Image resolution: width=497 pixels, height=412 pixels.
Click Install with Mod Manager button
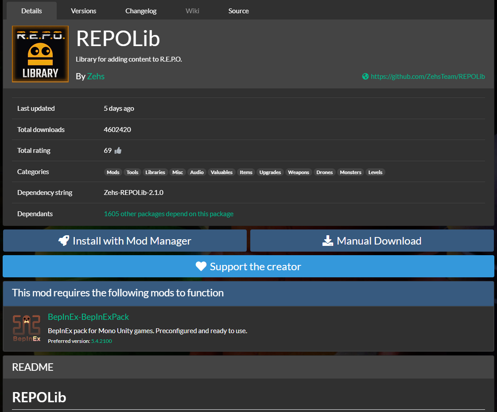125,241
